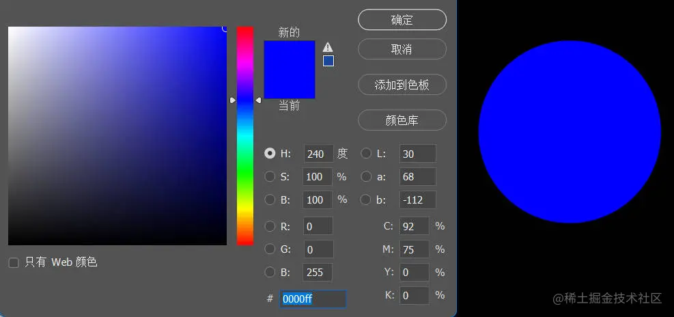Viewport: 674px width, 317px height.
Task: Select the Lab L radio button
Action: [366, 154]
